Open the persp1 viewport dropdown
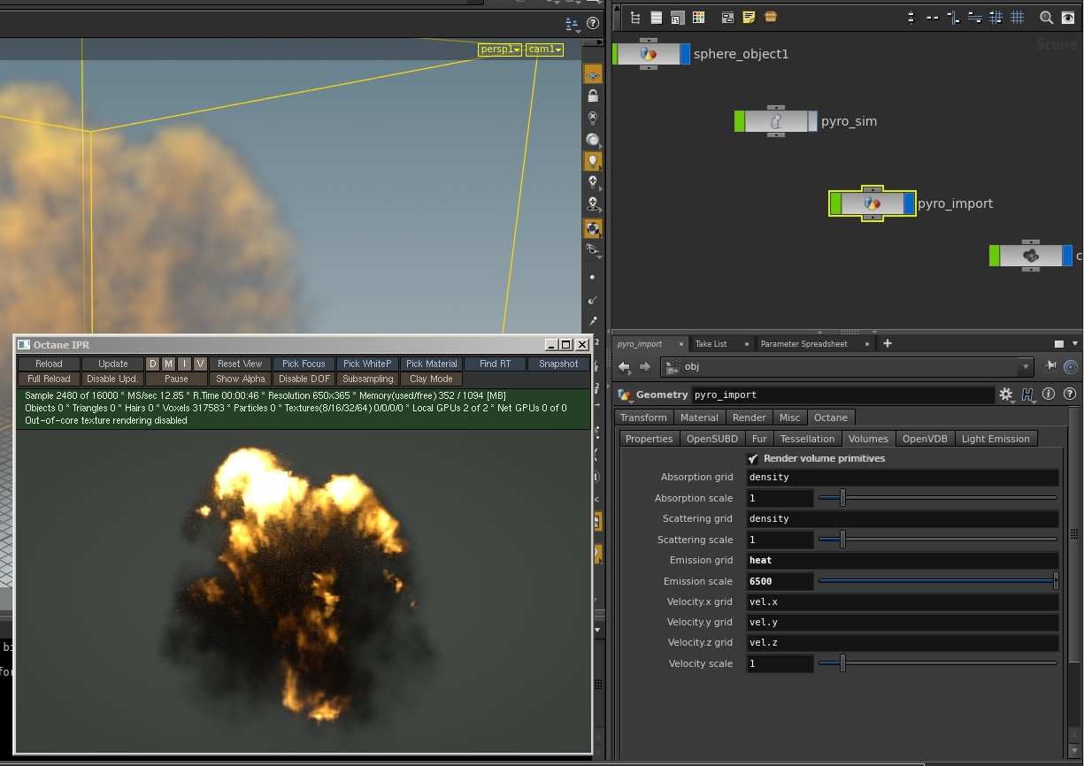1084x766 pixels. coord(500,50)
